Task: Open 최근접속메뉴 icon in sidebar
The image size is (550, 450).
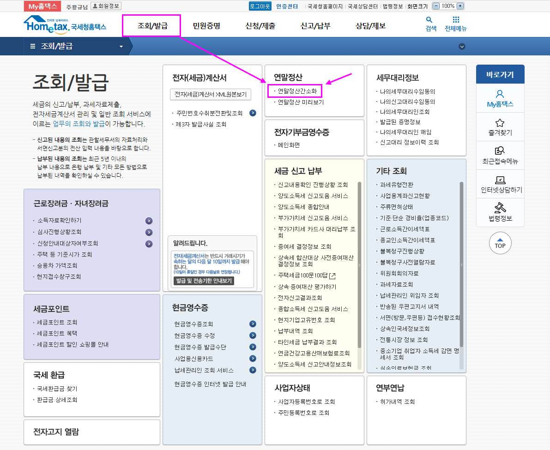Action: coord(500,151)
